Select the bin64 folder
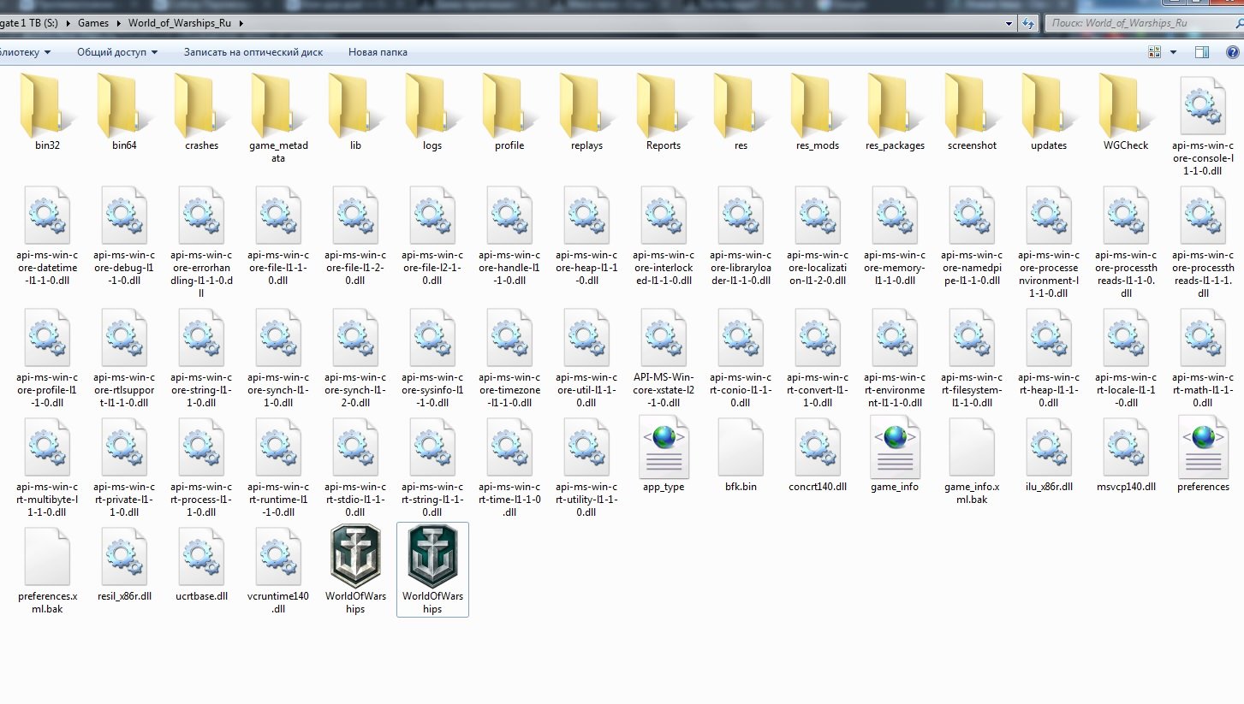 pos(125,114)
